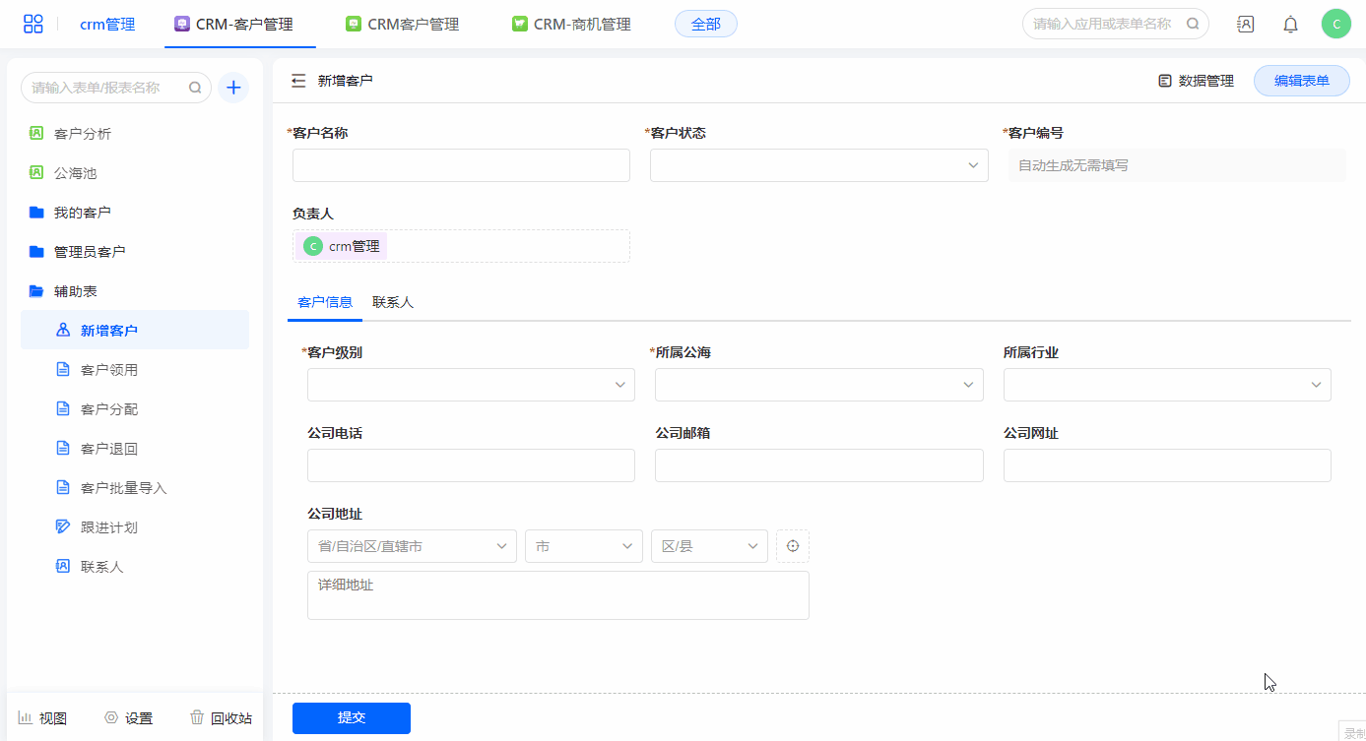Switch to the 联系人 tab
This screenshot has height=741, width=1366.
[393, 302]
